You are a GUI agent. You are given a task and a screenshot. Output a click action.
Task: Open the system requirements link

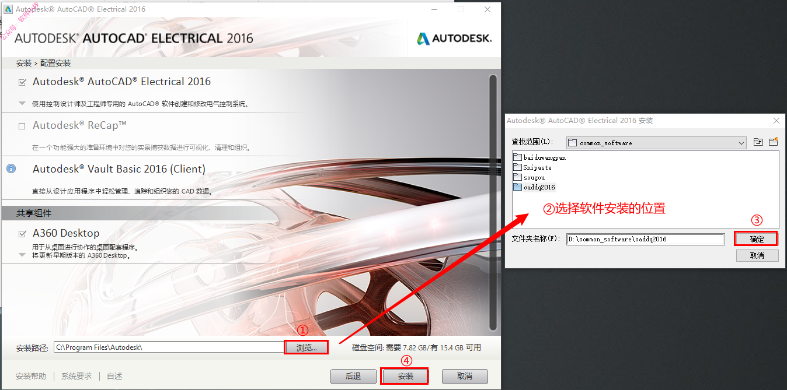point(76,377)
